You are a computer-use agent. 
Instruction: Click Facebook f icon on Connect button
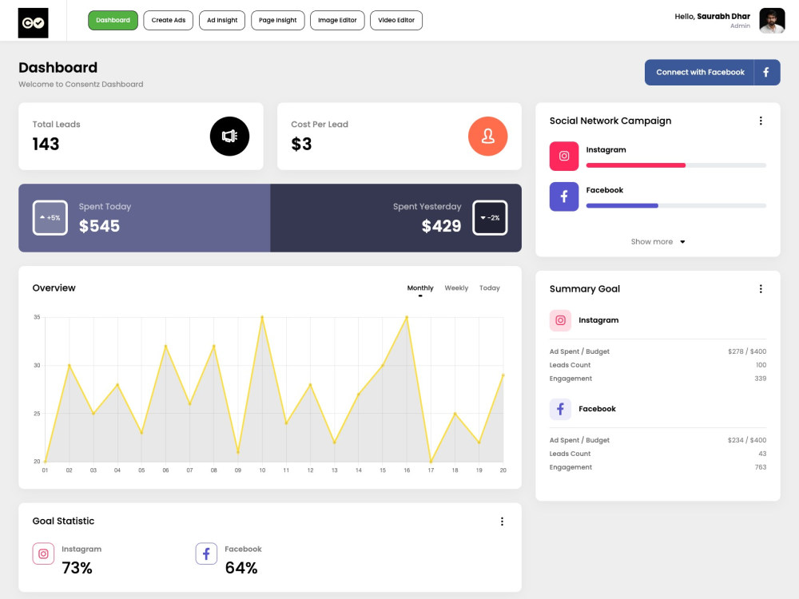[x=766, y=73]
